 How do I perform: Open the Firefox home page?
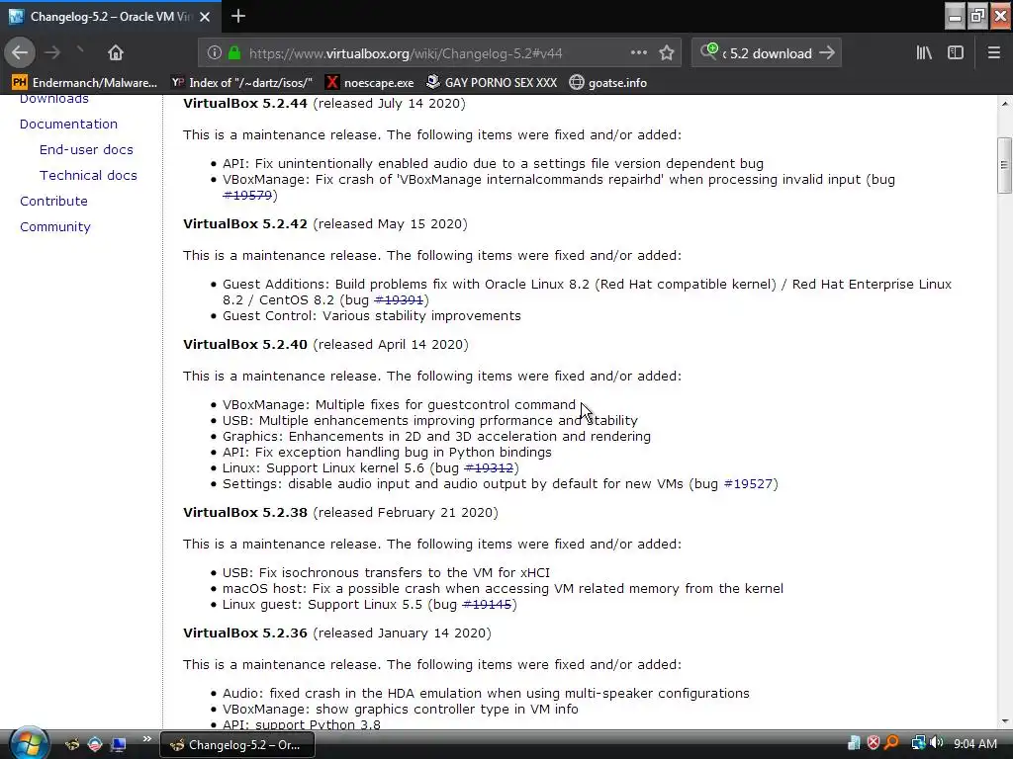(116, 53)
